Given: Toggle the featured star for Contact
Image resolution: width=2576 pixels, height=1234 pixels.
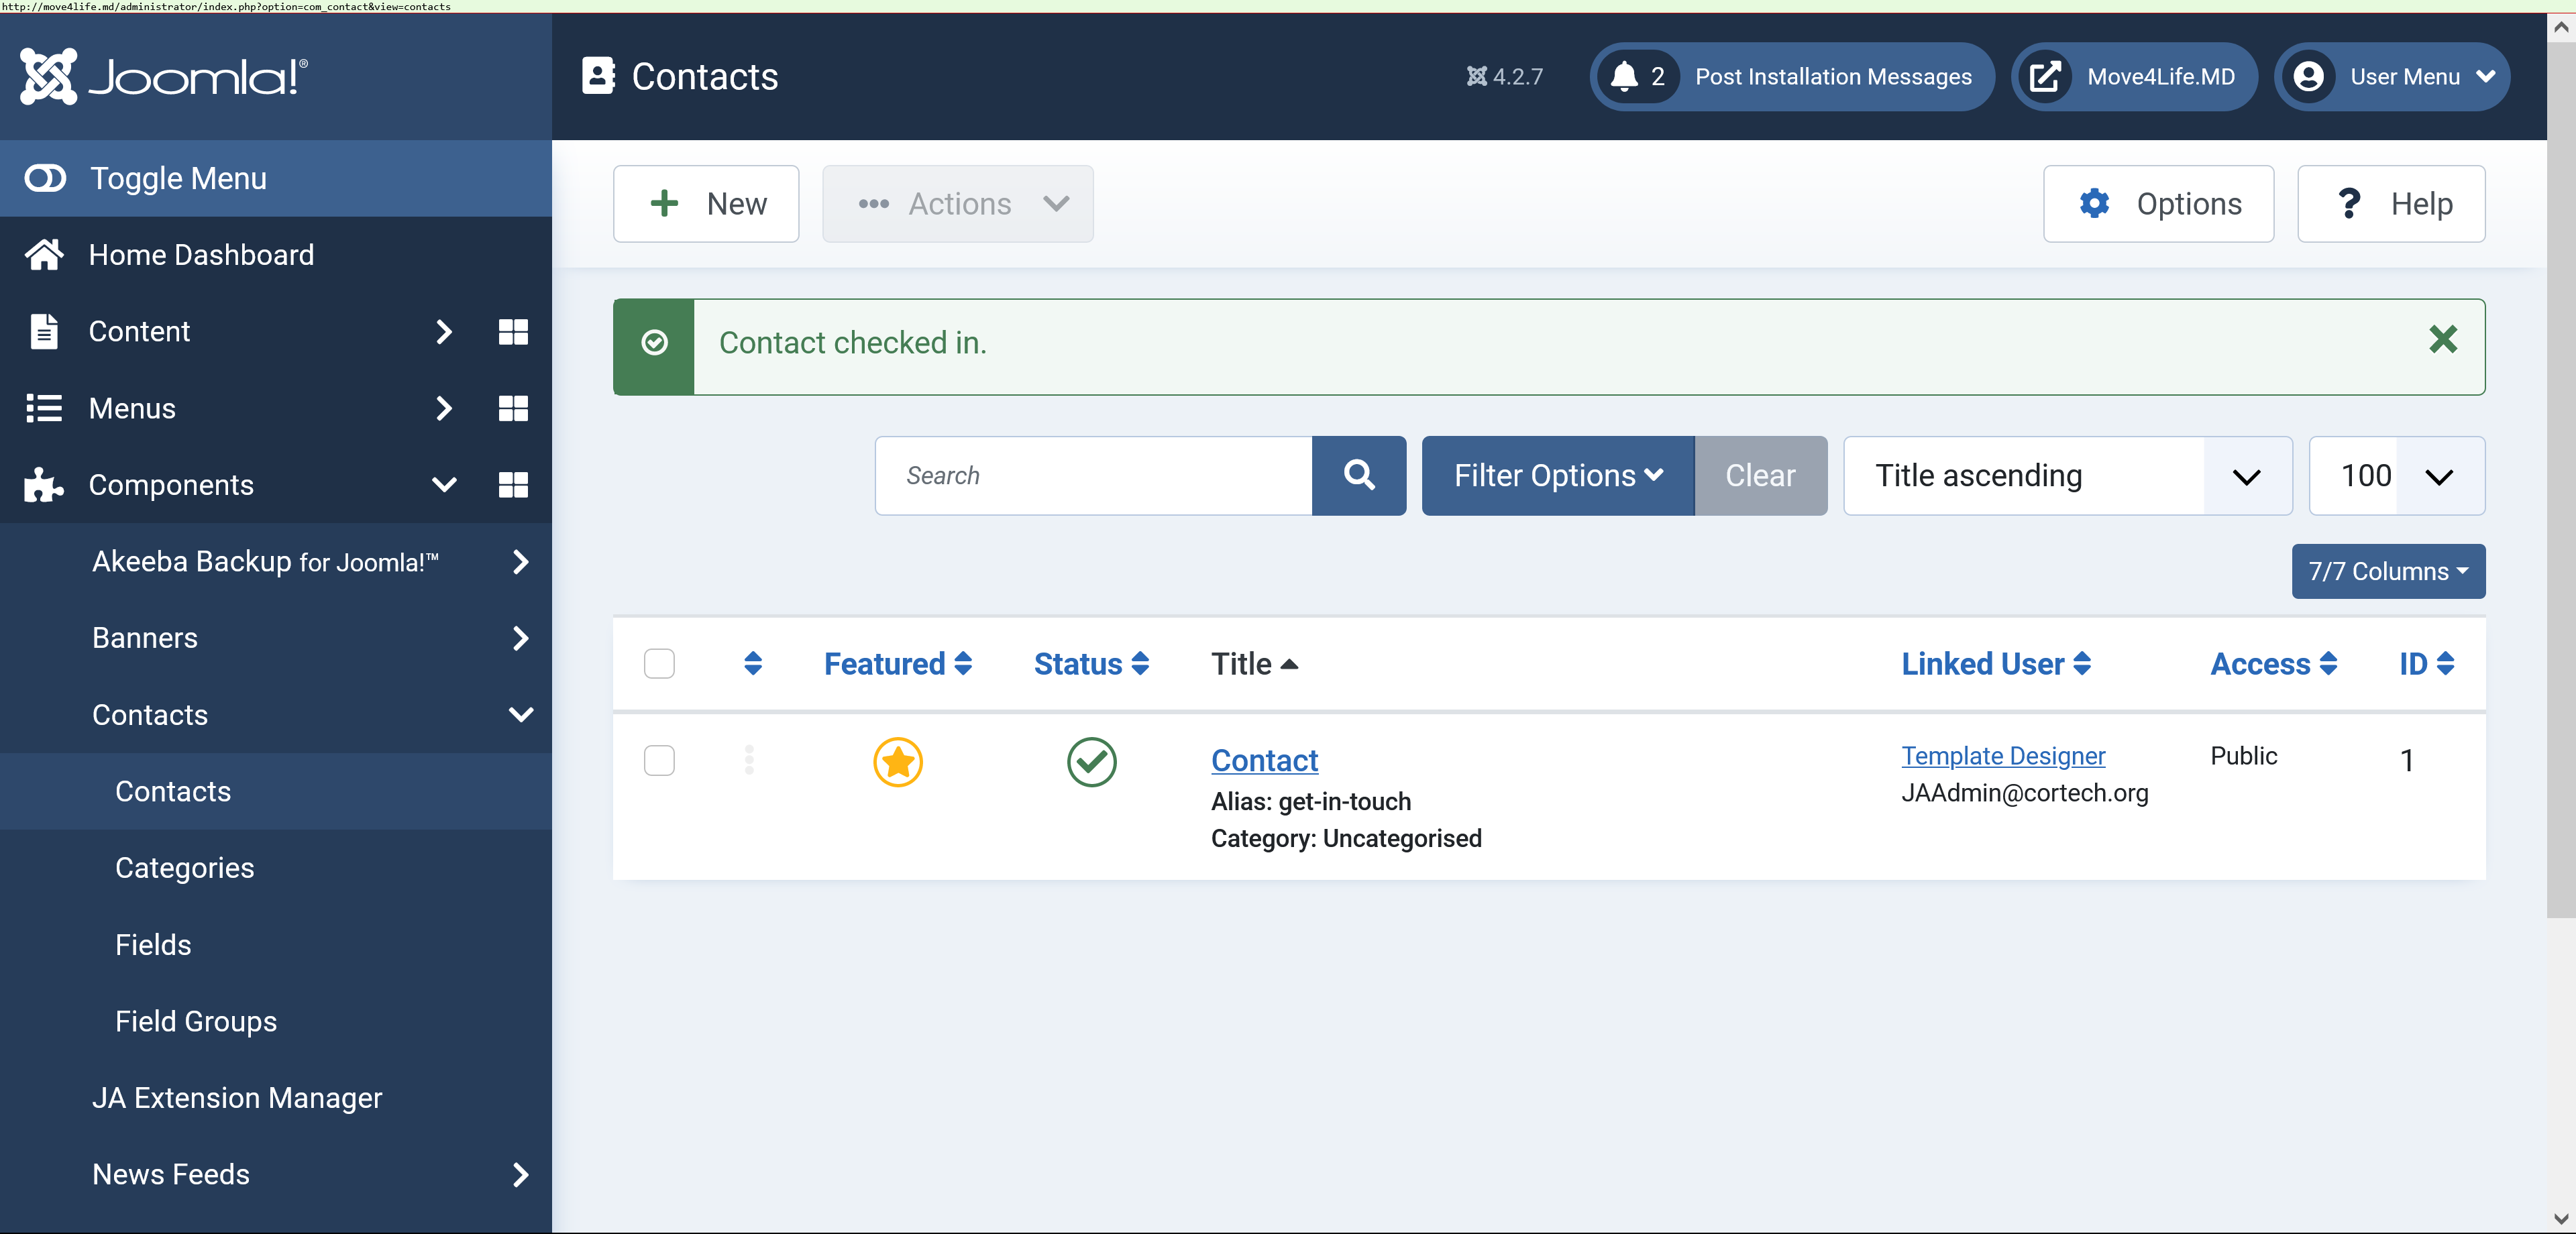Looking at the screenshot, I should point(897,762).
